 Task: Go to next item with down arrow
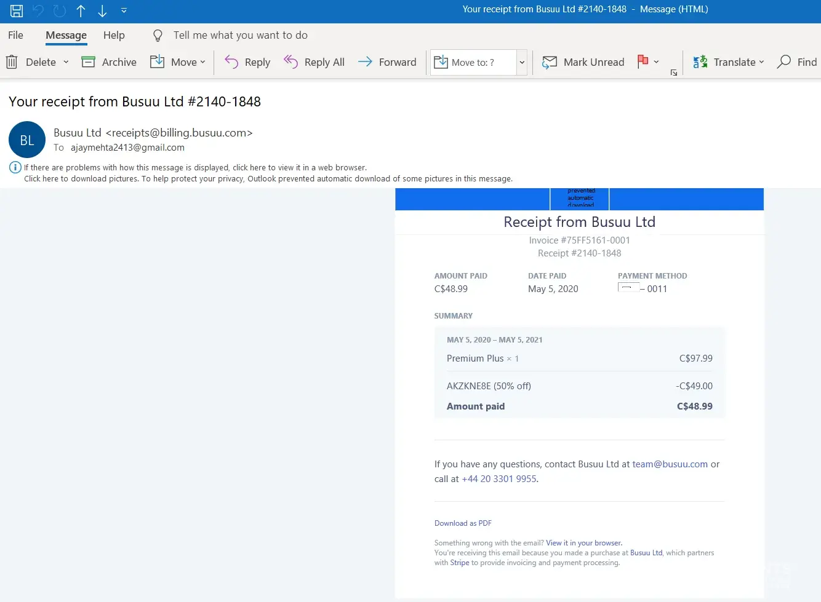(x=102, y=10)
